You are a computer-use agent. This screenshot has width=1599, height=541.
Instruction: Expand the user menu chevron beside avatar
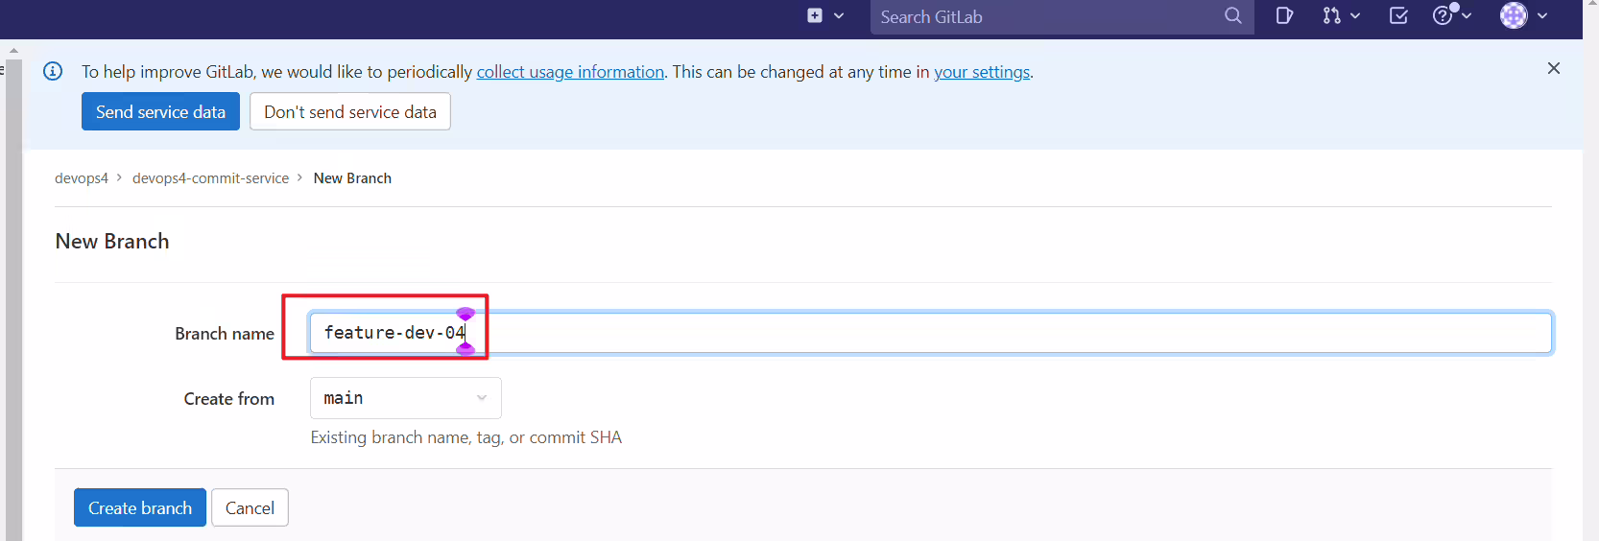coord(1542,15)
